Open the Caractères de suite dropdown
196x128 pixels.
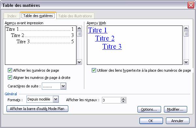63,86
